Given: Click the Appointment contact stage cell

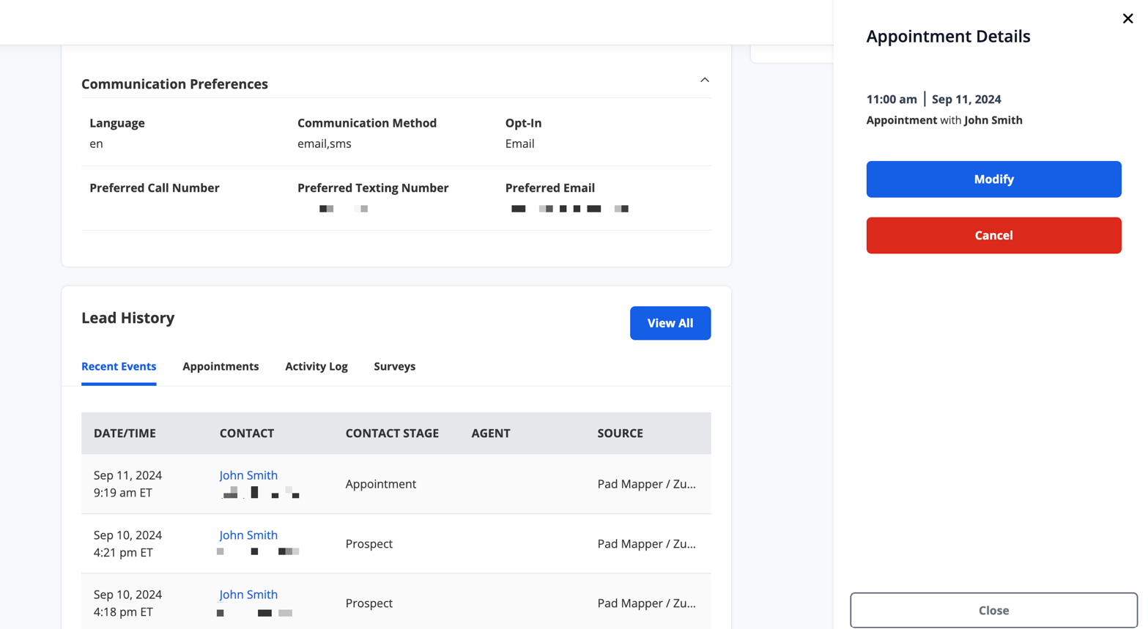Looking at the screenshot, I should tap(381, 484).
